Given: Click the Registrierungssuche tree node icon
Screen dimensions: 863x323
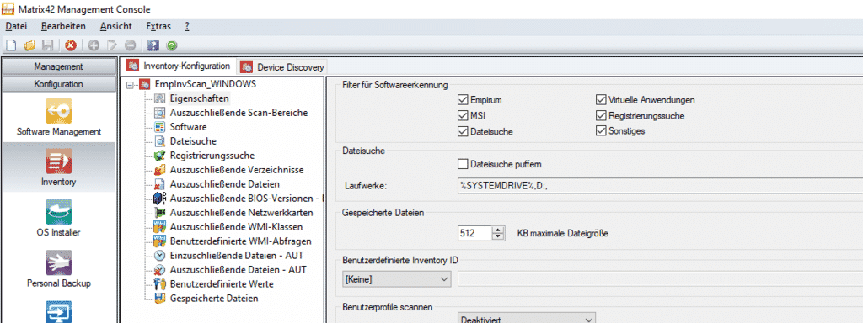Looking at the screenshot, I should (x=160, y=156).
